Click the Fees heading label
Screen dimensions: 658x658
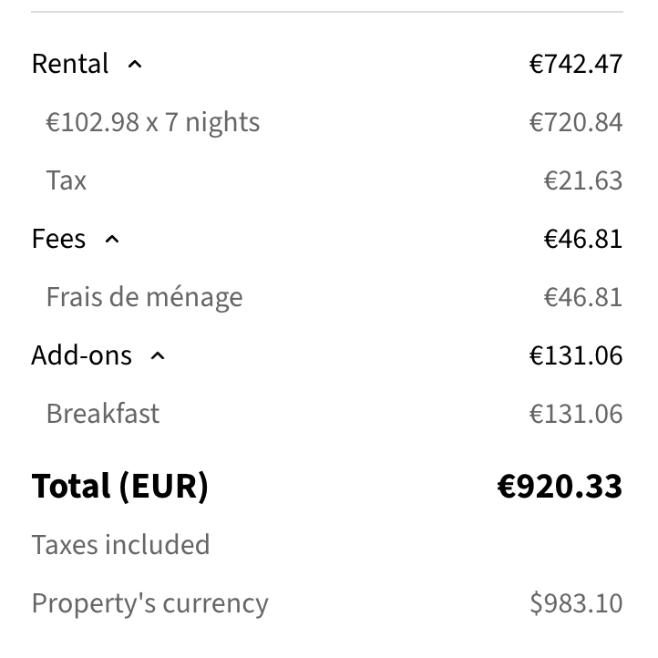click(58, 239)
